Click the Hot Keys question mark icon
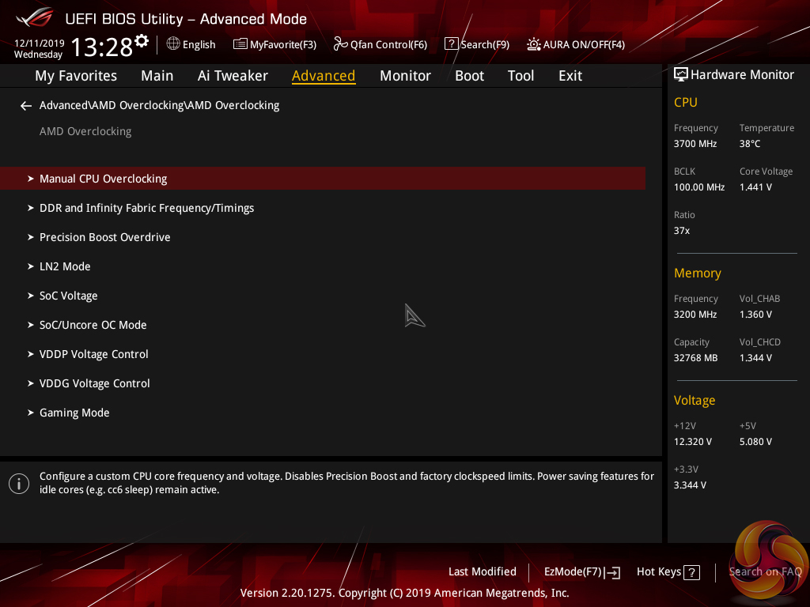The height and width of the screenshot is (607, 810). click(691, 572)
